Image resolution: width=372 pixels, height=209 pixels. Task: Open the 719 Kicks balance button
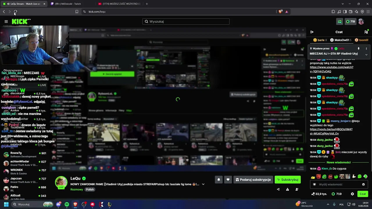(350, 21)
